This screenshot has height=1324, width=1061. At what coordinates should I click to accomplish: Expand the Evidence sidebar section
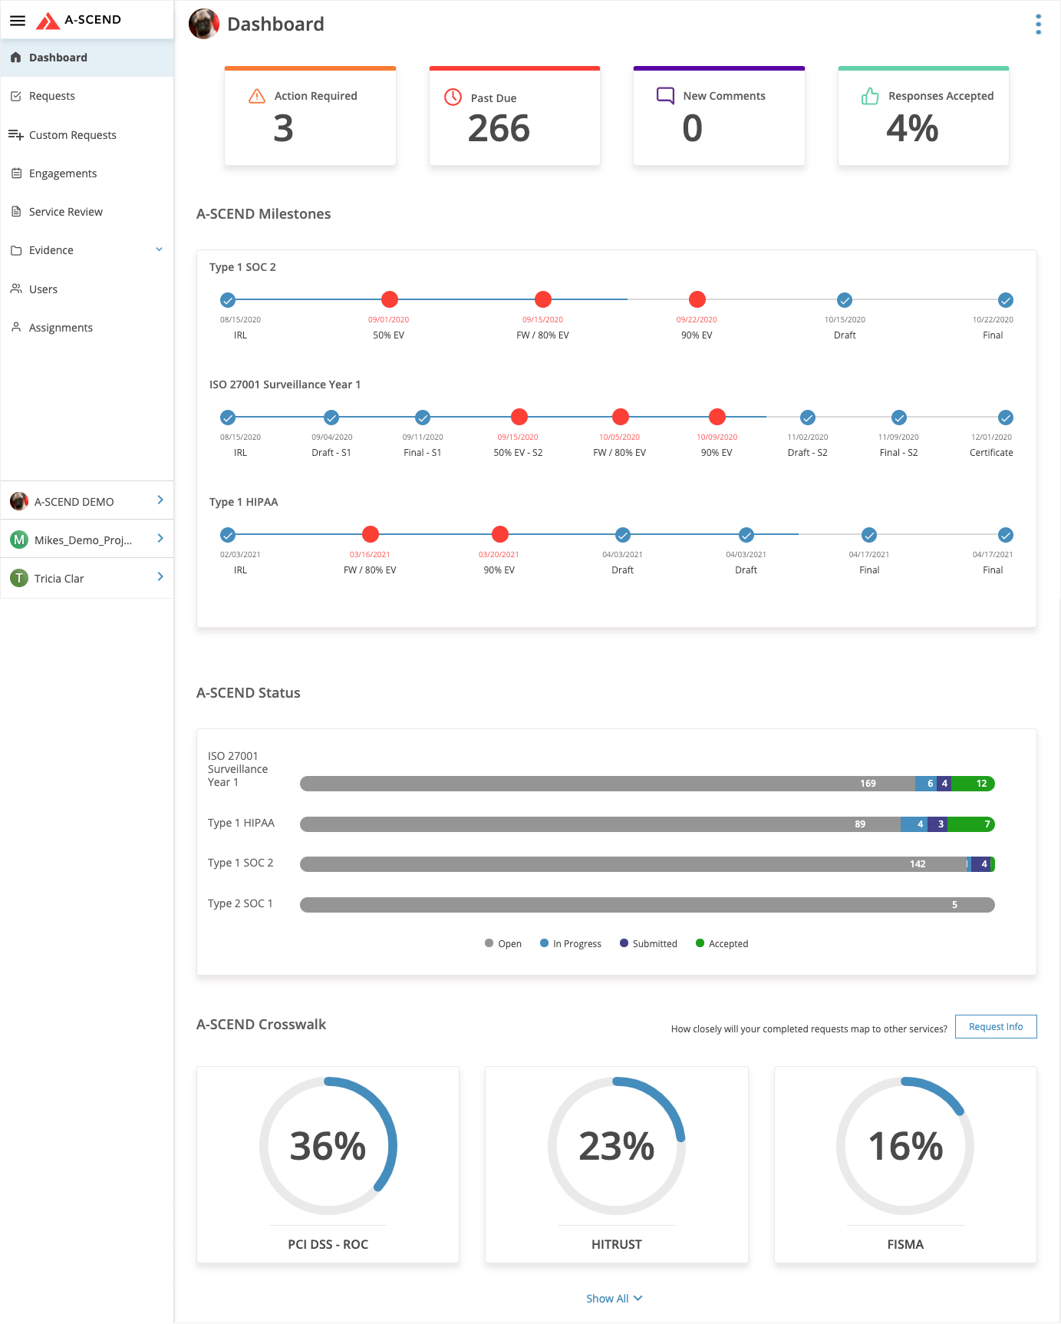pyautogui.click(x=159, y=250)
